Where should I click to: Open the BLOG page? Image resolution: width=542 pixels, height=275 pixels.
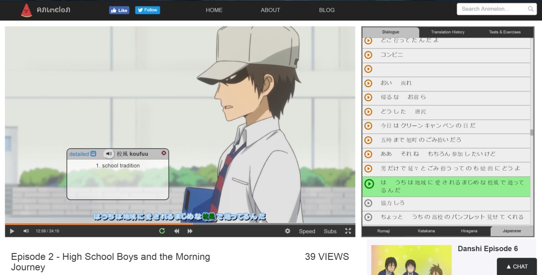(x=327, y=10)
